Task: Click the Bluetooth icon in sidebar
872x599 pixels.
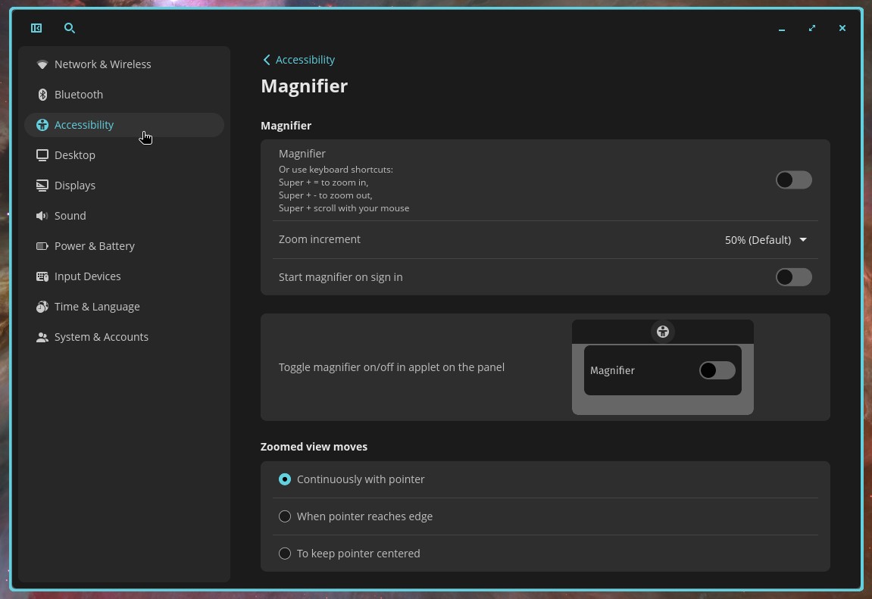Action: click(x=42, y=95)
